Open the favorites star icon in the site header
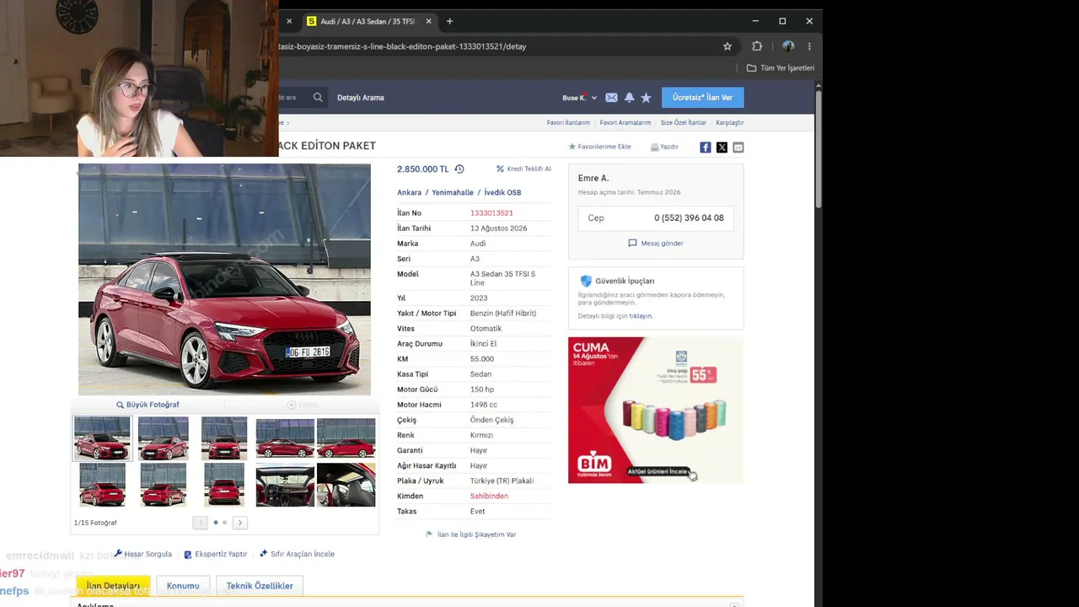The height and width of the screenshot is (607, 1079). (x=646, y=98)
